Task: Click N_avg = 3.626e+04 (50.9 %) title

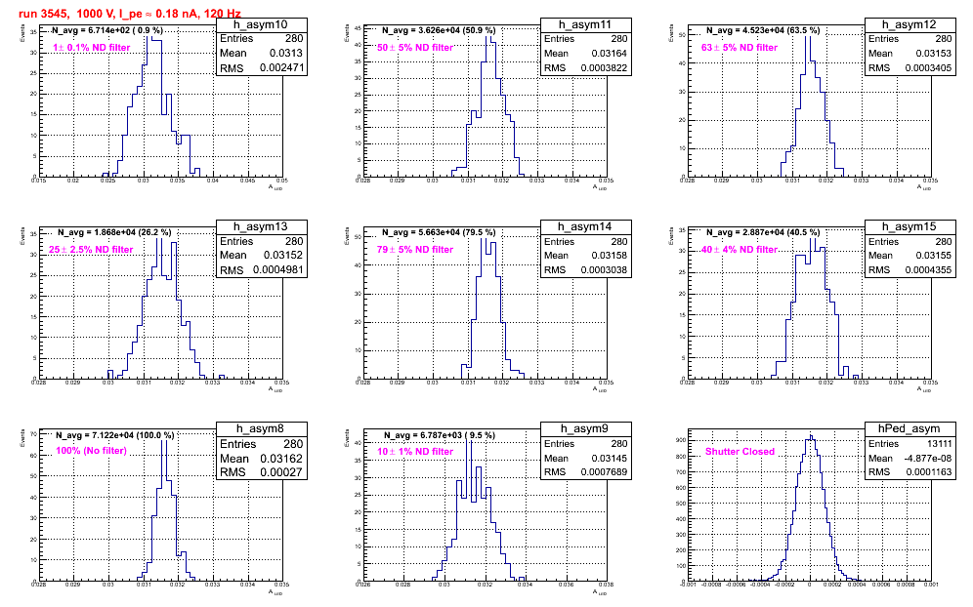Action: click(439, 29)
